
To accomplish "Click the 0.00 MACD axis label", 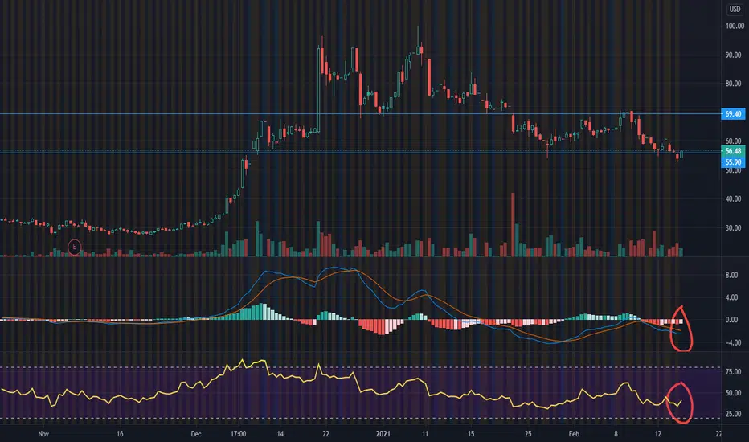I will (731, 320).
